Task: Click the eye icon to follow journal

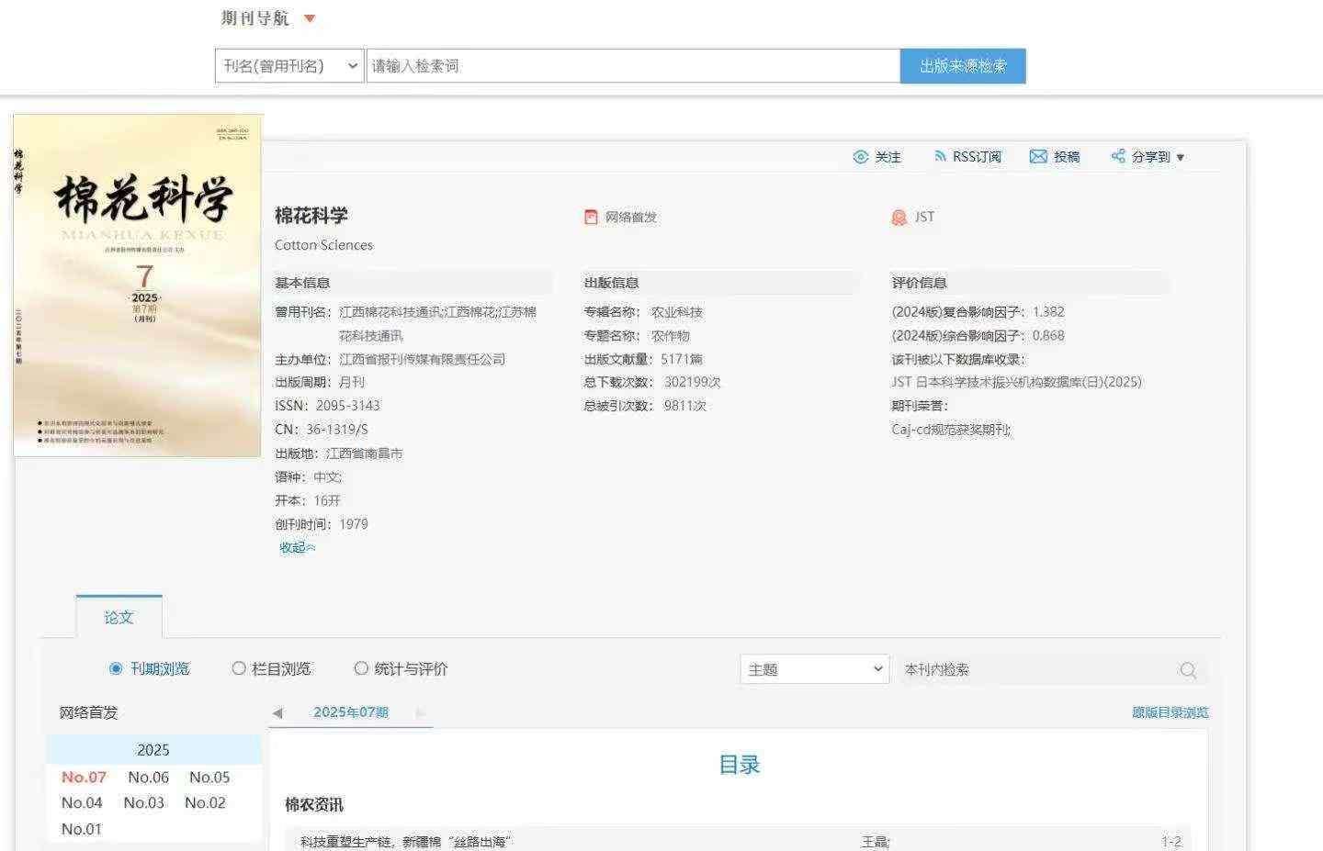Action: tap(860, 157)
